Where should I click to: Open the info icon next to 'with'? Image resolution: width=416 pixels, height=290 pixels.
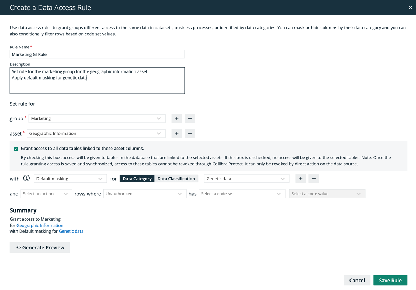pyautogui.click(x=27, y=179)
